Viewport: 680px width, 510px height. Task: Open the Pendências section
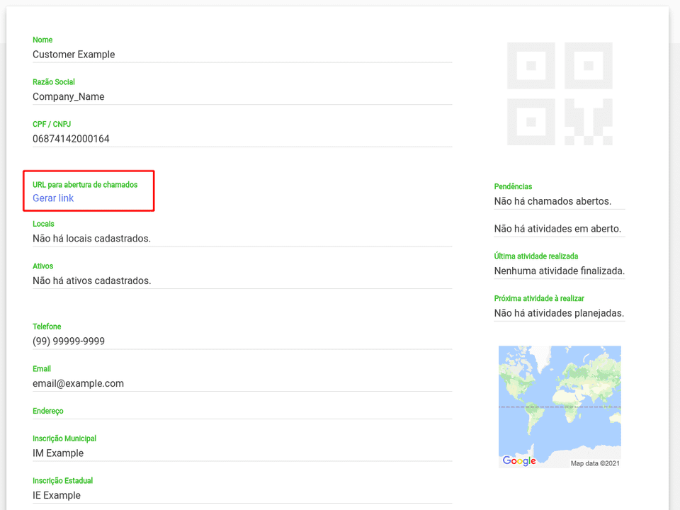pyautogui.click(x=513, y=186)
